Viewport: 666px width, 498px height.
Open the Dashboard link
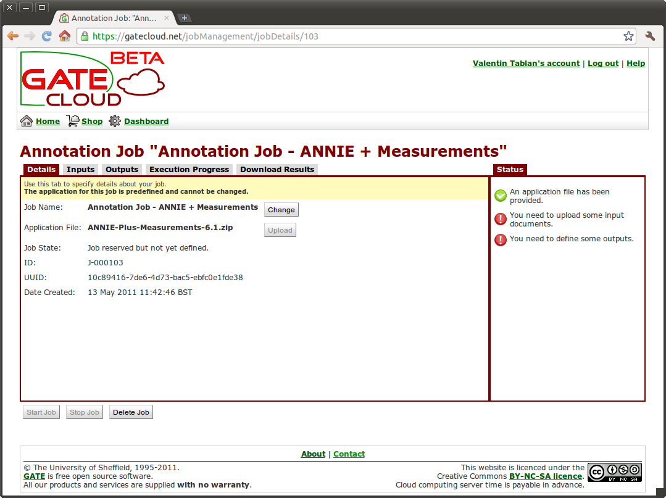pyautogui.click(x=146, y=122)
